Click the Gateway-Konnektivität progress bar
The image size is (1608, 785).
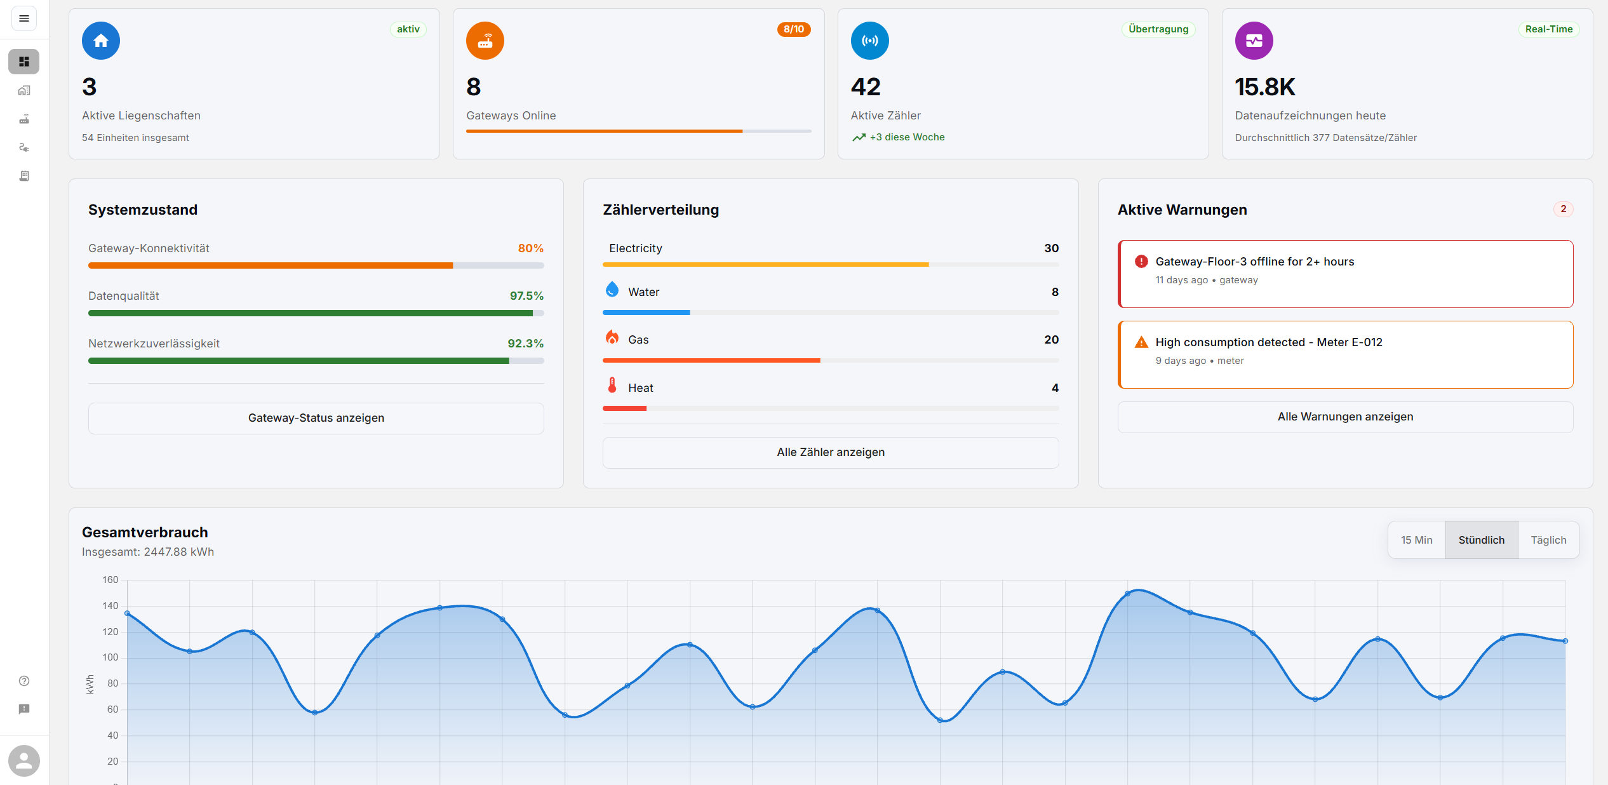(316, 265)
